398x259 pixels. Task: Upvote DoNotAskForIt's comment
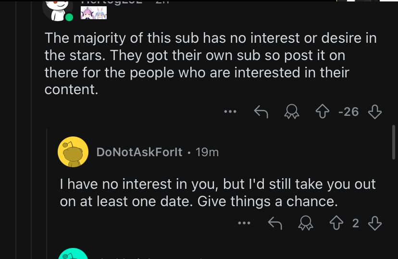[336, 223]
